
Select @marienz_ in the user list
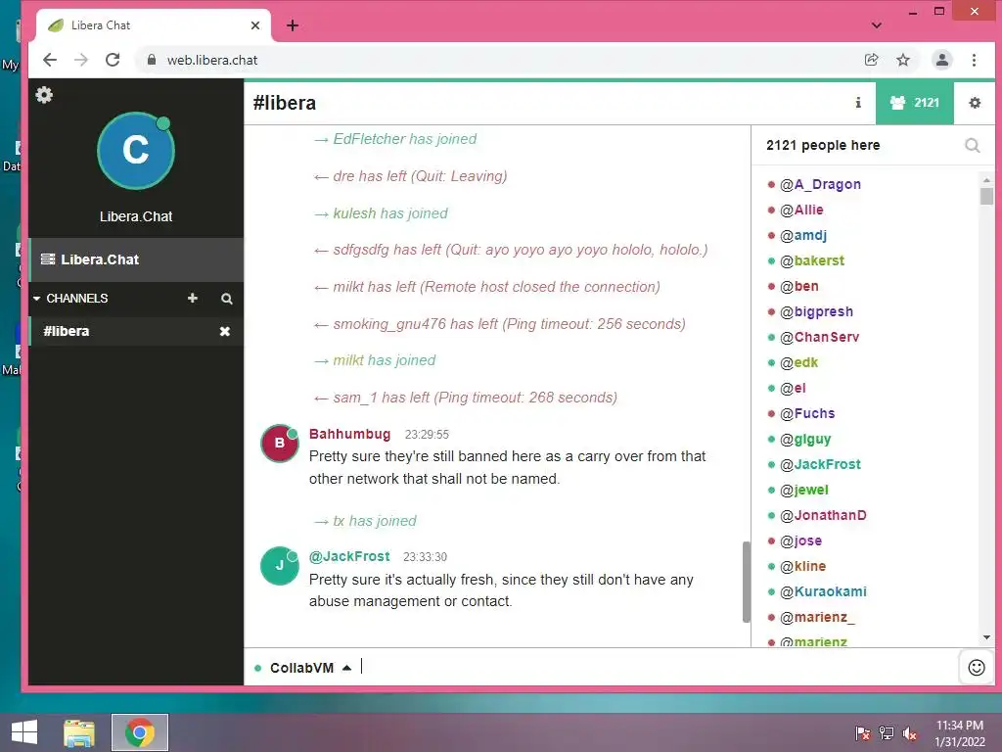point(817,617)
